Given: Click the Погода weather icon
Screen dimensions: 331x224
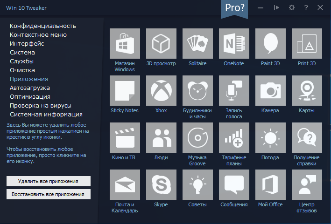Looking at the screenshot, I should pos(270,137).
